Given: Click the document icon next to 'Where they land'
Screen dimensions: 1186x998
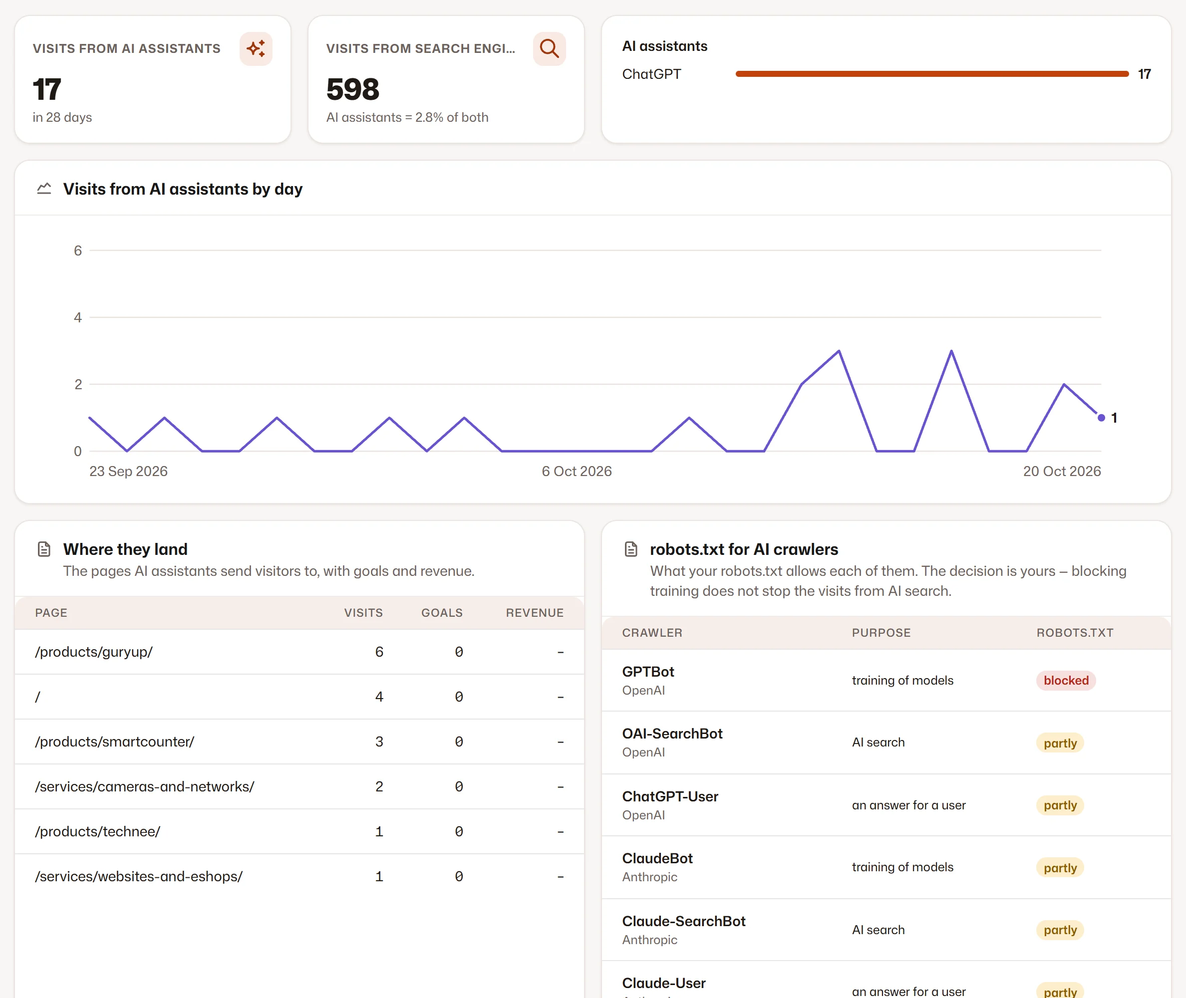Looking at the screenshot, I should [44, 549].
